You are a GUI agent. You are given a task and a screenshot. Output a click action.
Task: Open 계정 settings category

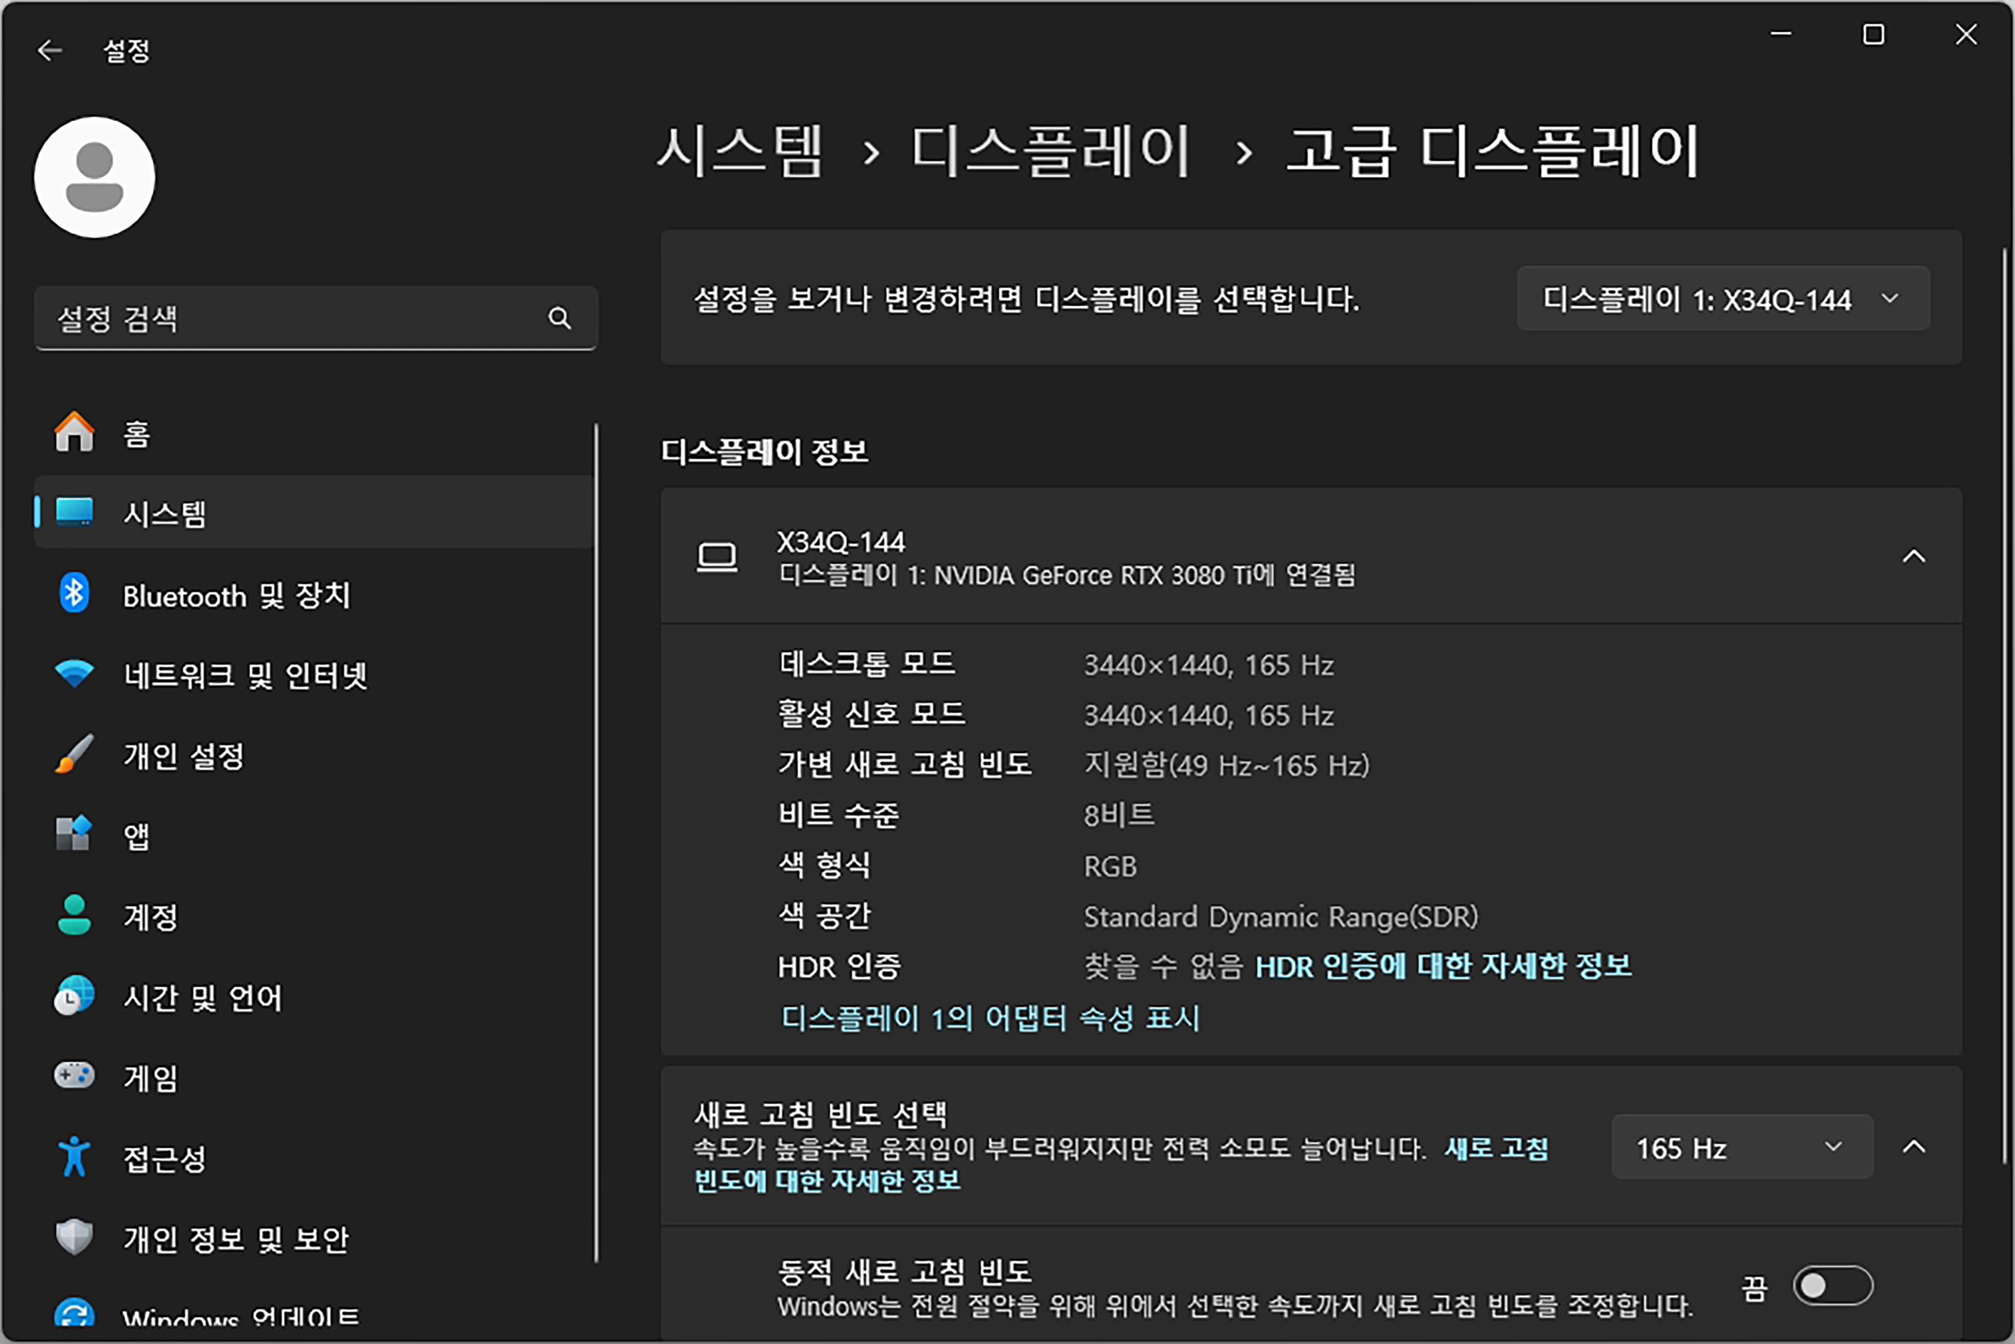[x=151, y=916]
